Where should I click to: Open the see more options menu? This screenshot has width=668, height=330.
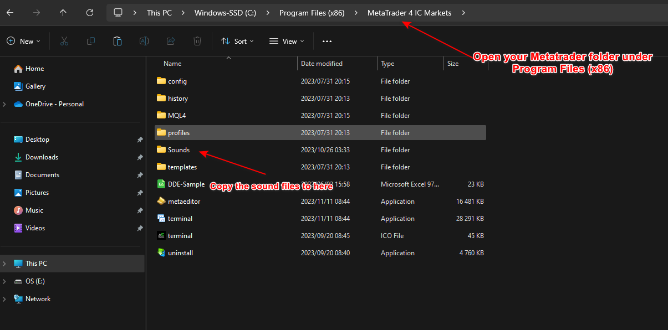pos(327,41)
